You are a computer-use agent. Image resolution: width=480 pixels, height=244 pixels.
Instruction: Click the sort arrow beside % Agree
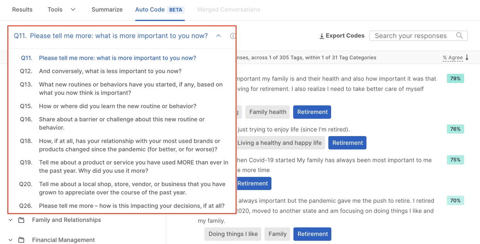coord(467,57)
